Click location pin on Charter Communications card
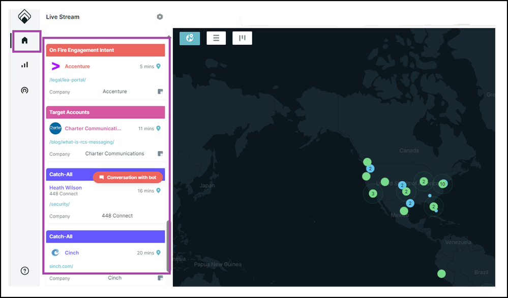The width and height of the screenshot is (508, 298). pyautogui.click(x=159, y=129)
